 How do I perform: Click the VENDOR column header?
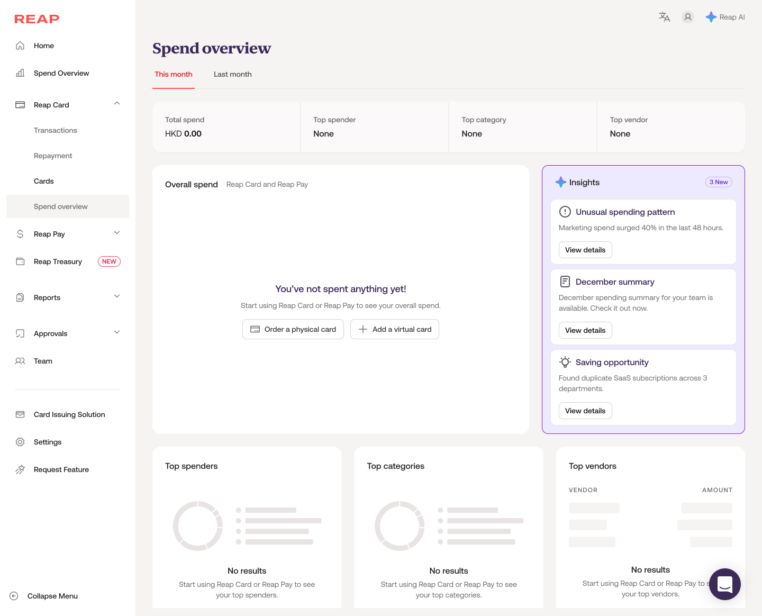tap(583, 490)
